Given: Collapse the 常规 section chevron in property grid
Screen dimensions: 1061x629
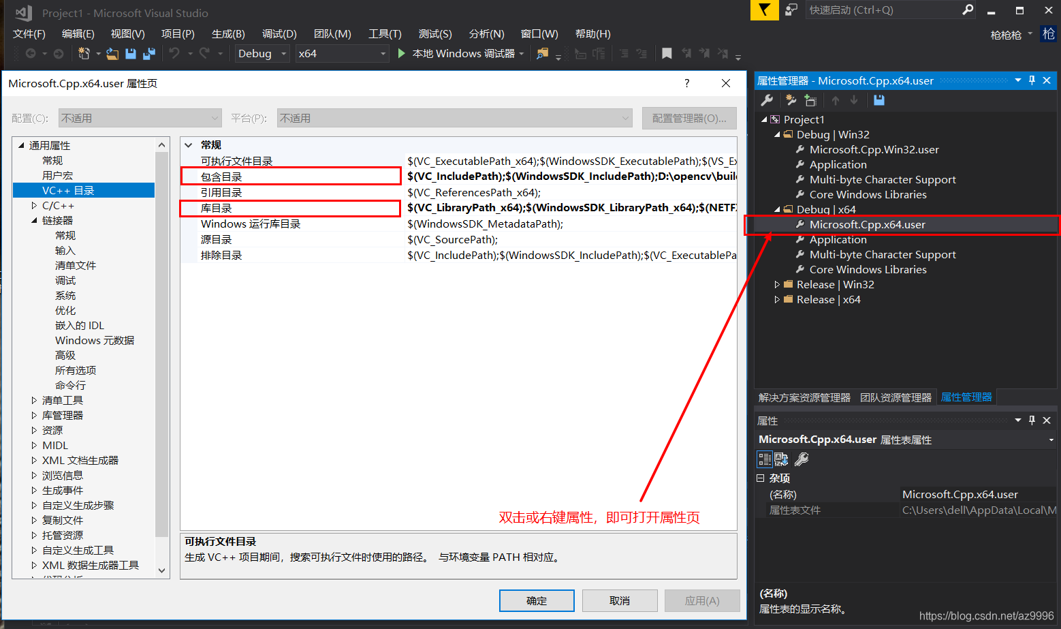Looking at the screenshot, I should point(189,145).
